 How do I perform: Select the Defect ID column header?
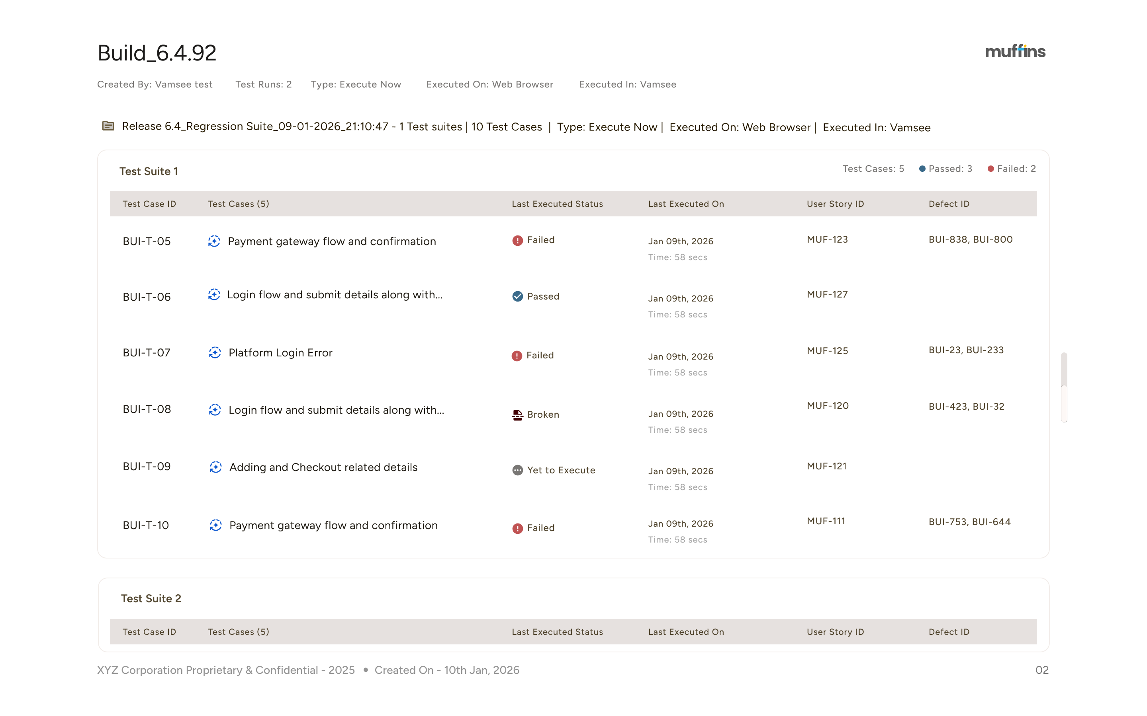(949, 204)
